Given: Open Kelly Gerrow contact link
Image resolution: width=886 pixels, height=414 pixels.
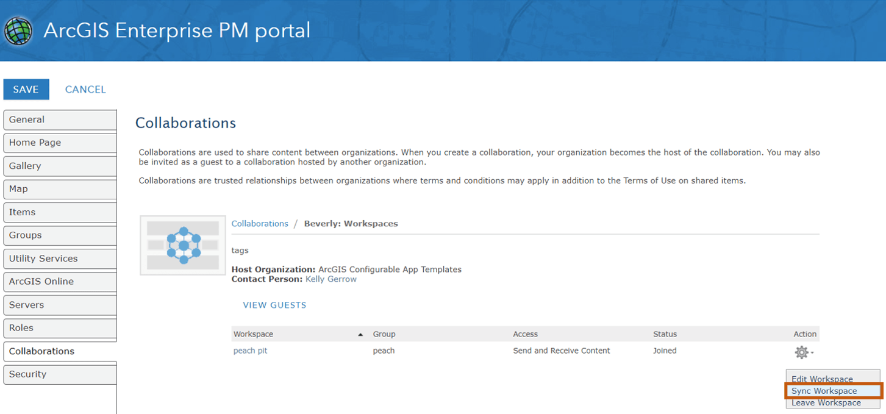Looking at the screenshot, I should 331,279.
